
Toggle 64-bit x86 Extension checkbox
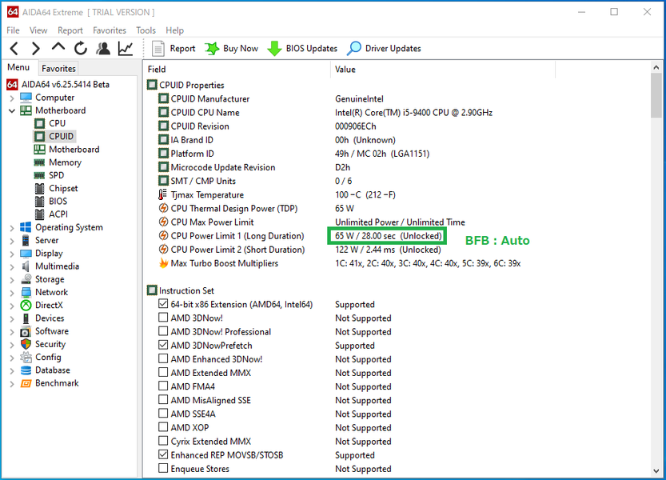tap(163, 304)
